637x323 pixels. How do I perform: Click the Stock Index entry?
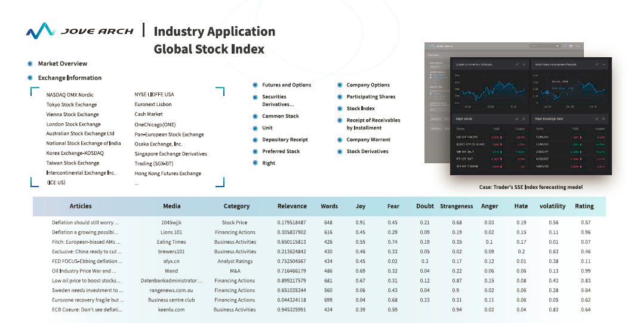pyautogui.click(x=361, y=108)
